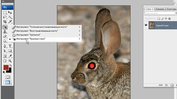The height and width of the screenshot is (99, 177).
Task: Click the Задний план layer thumbnail
Action: (152, 25)
